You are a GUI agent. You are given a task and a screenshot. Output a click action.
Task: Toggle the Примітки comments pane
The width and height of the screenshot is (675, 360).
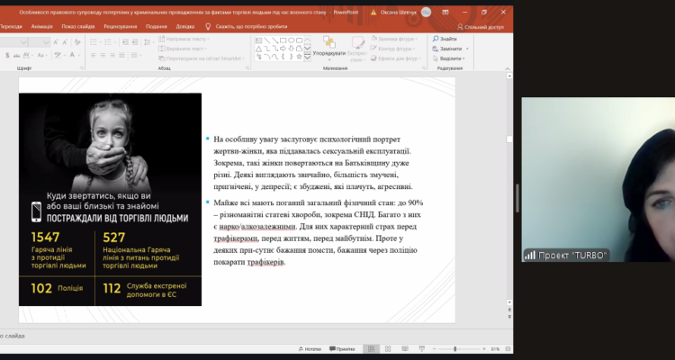click(x=340, y=348)
